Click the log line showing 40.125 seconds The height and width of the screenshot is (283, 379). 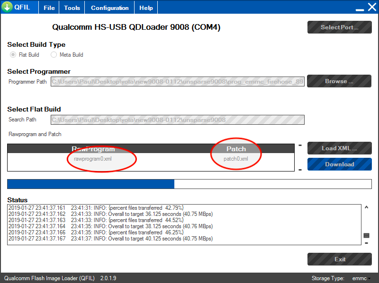110,239
